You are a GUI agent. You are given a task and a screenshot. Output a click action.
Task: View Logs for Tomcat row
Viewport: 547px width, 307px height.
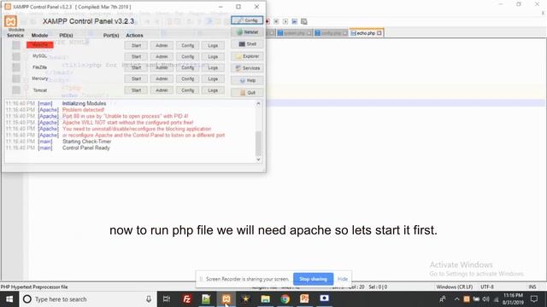coord(213,90)
